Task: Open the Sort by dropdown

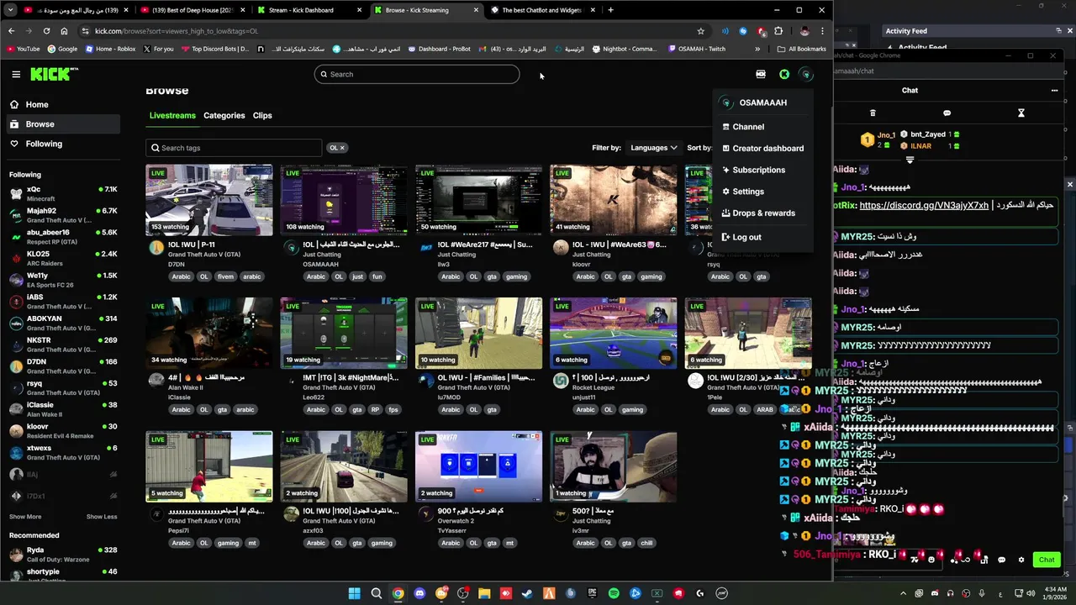Action: (x=699, y=148)
